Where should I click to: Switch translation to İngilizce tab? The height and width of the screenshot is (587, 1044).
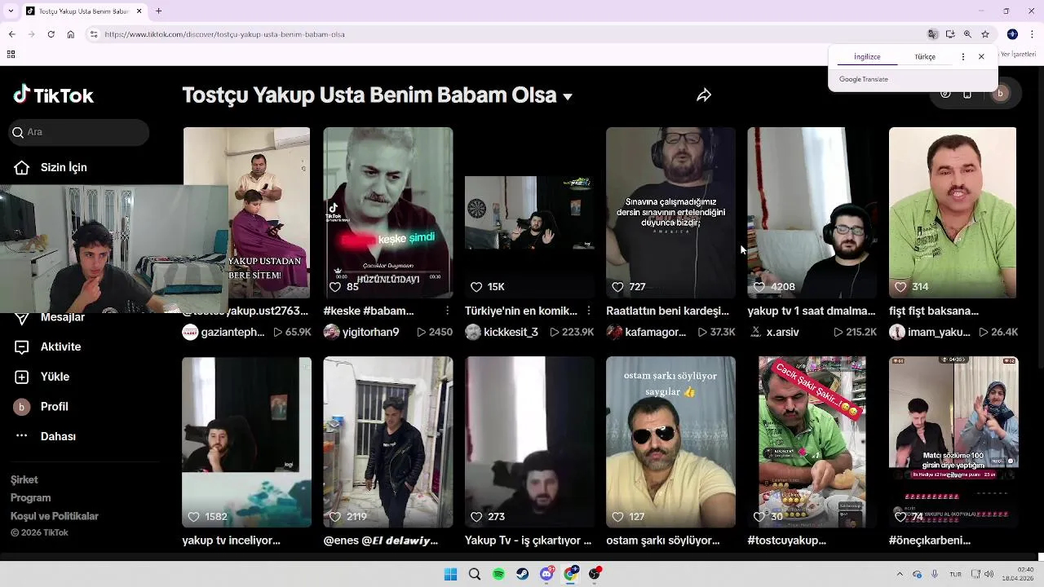(867, 57)
